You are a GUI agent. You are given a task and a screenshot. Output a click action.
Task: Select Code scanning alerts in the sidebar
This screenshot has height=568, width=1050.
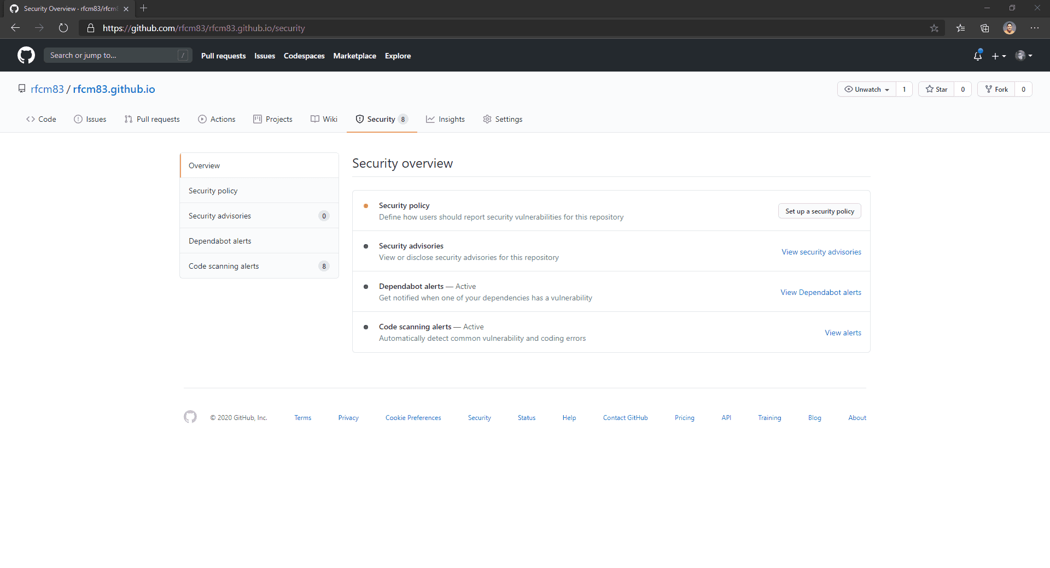coord(259,266)
